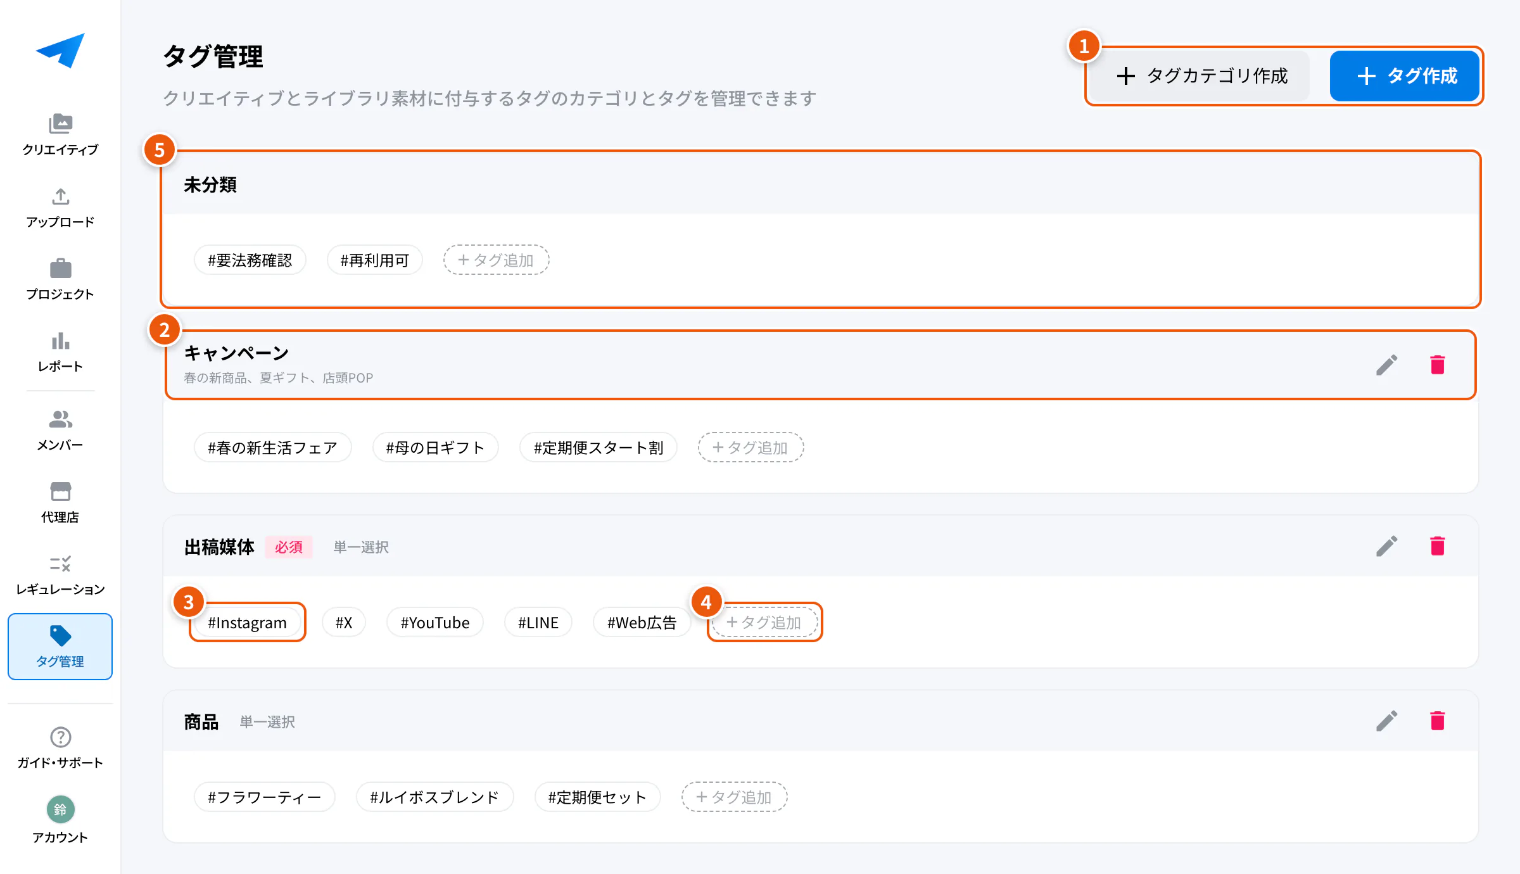Select the #フラワーティー tag
The image size is (1520, 874).
point(265,797)
